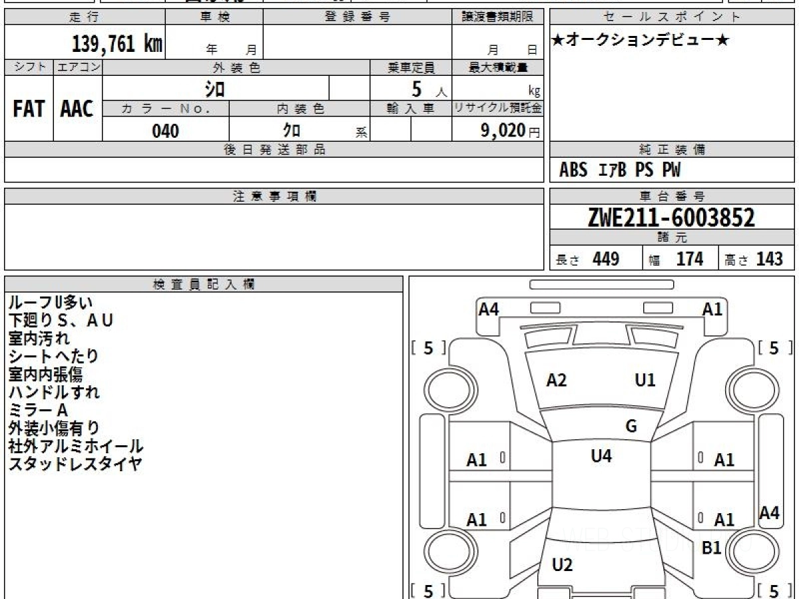Click the U2 mark on the trunk
The width and height of the screenshot is (799, 599).
563,565
